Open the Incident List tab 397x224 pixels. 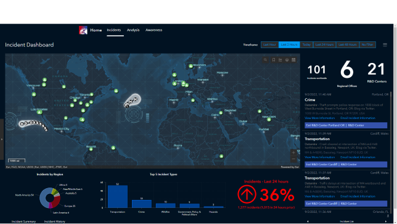[x=346, y=222]
